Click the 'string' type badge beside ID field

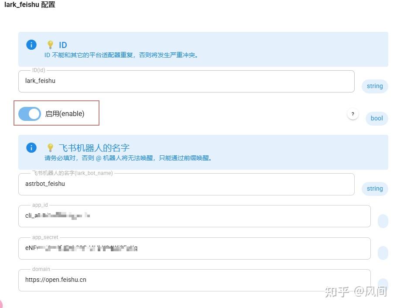tap(374, 86)
